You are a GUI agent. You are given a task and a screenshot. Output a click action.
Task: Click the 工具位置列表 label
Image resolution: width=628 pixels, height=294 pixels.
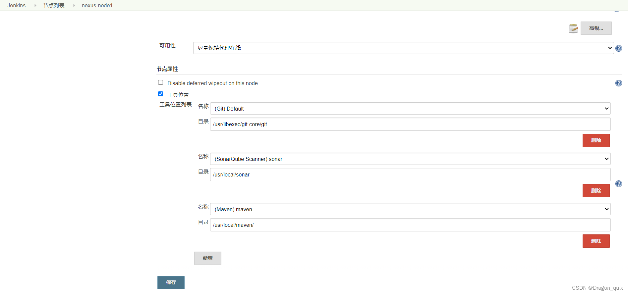coord(176,105)
